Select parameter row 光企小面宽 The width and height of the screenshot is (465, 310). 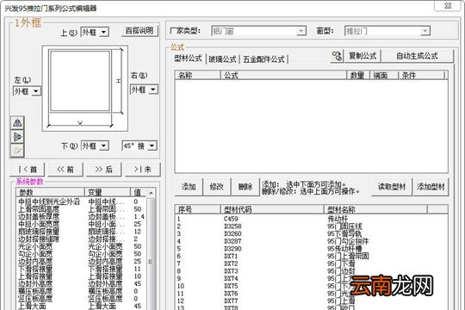click(x=81, y=246)
